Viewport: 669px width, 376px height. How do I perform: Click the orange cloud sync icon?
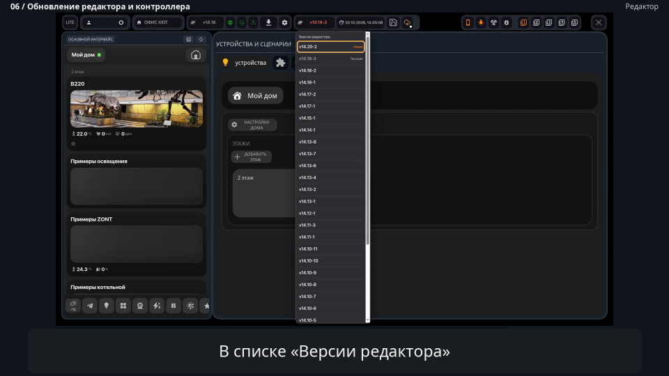coord(408,22)
